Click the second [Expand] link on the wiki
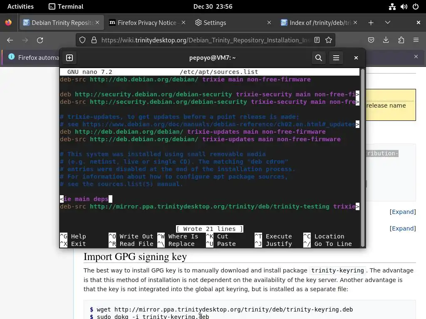 (403, 228)
